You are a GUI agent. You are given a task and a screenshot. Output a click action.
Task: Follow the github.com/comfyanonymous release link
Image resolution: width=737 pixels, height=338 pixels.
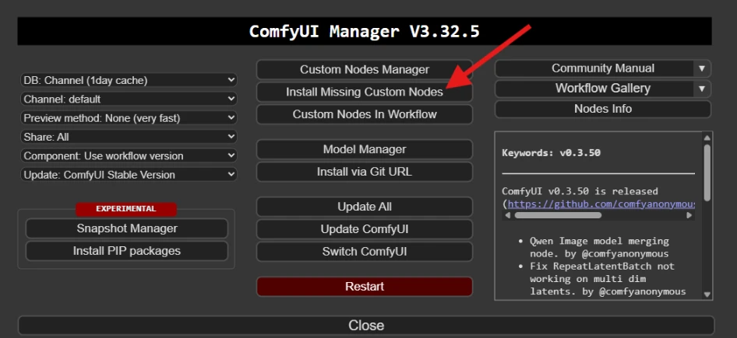601,204
